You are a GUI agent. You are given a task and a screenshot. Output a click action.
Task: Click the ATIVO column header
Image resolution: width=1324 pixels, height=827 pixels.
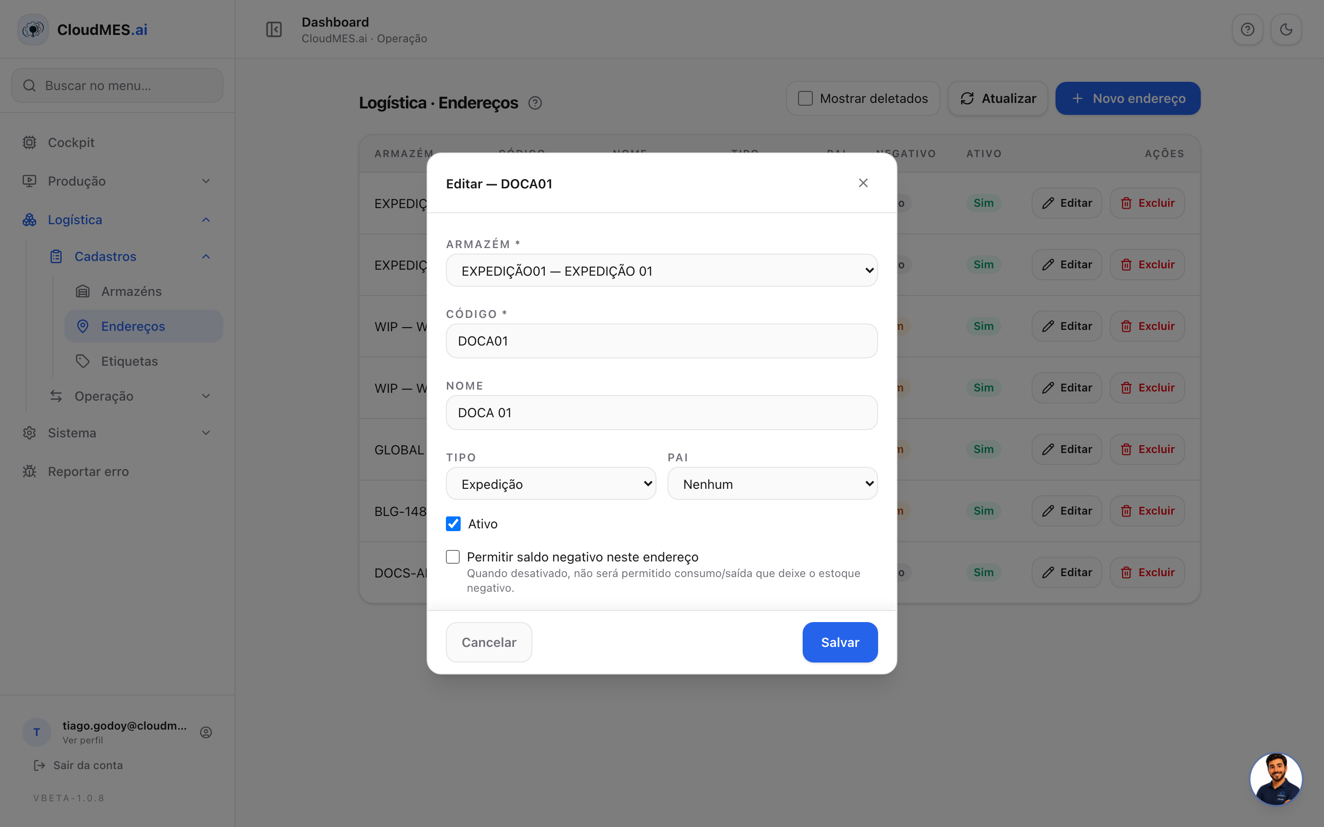pos(984,154)
